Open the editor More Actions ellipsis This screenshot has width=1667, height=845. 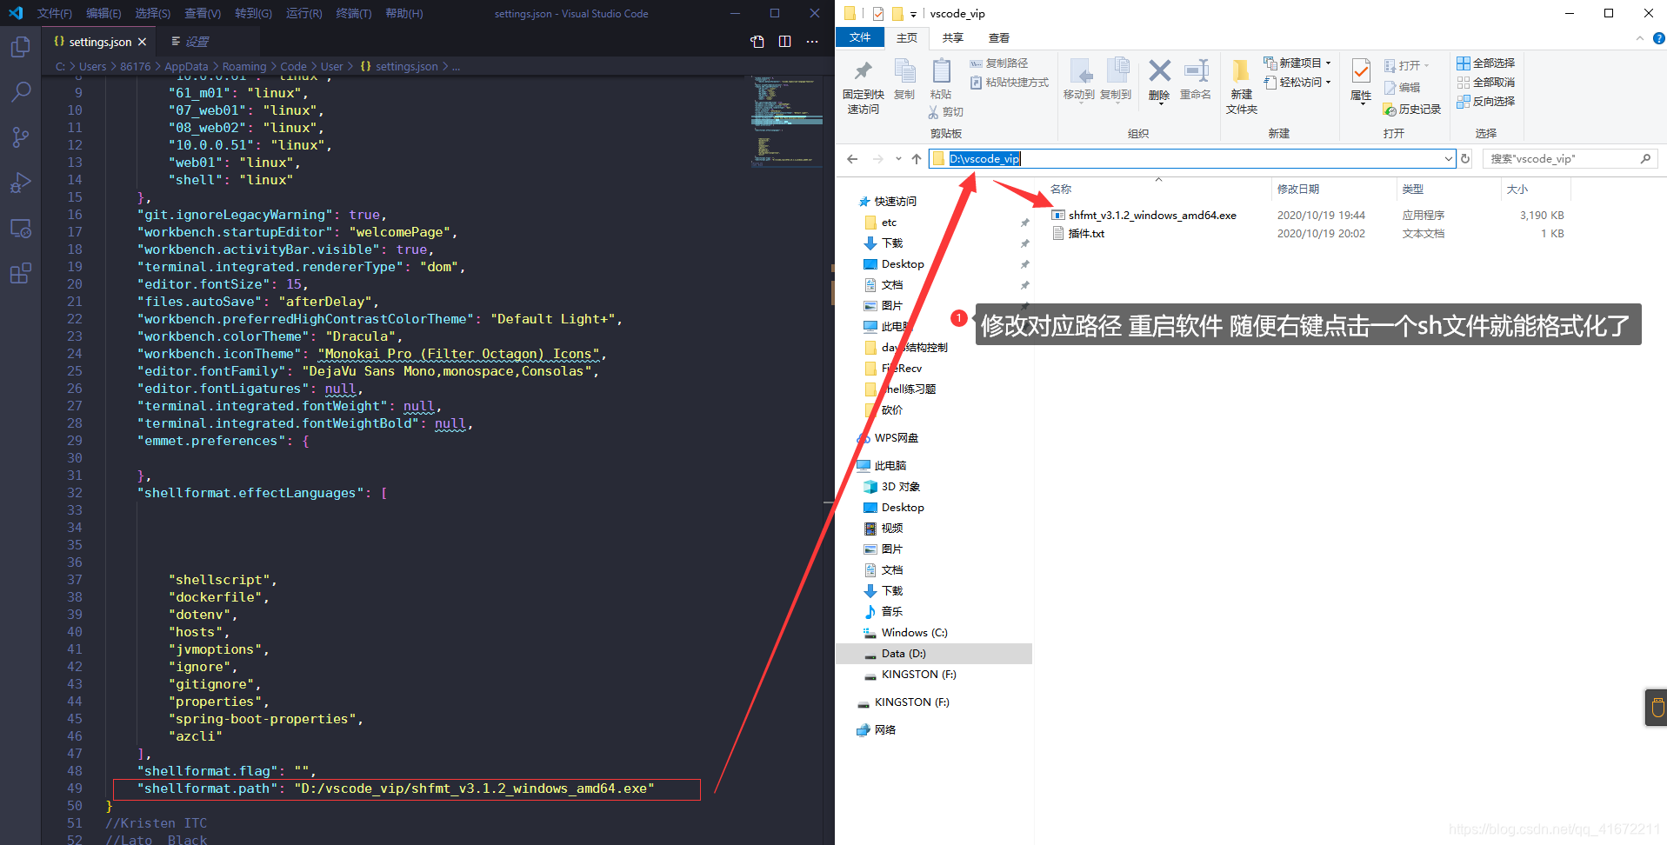tap(812, 42)
